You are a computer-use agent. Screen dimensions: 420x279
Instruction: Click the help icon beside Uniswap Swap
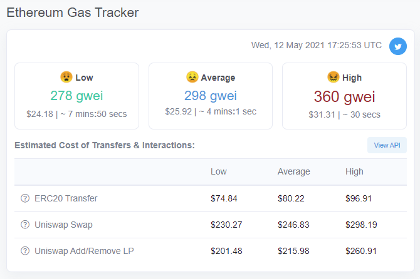tap(25, 225)
